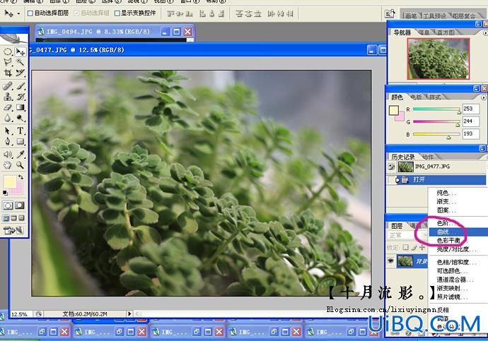The height and width of the screenshot is (341, 488).
Task: Select the Polygonal Lasso tool
Action: point(8,62)
